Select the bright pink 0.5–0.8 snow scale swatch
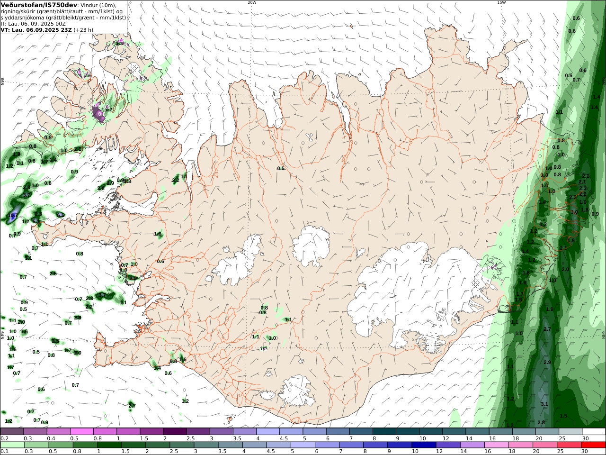The width and height of the screenshot is (606, 455). [81, 432]
